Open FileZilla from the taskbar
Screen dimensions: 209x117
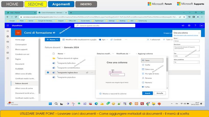coord(142,104)
